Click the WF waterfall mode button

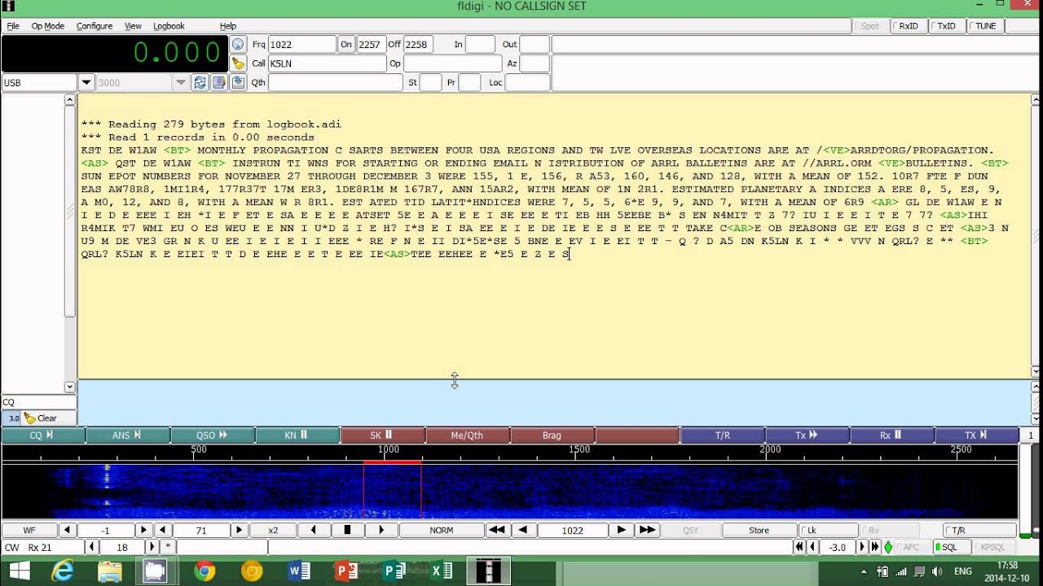click(29, 530)
